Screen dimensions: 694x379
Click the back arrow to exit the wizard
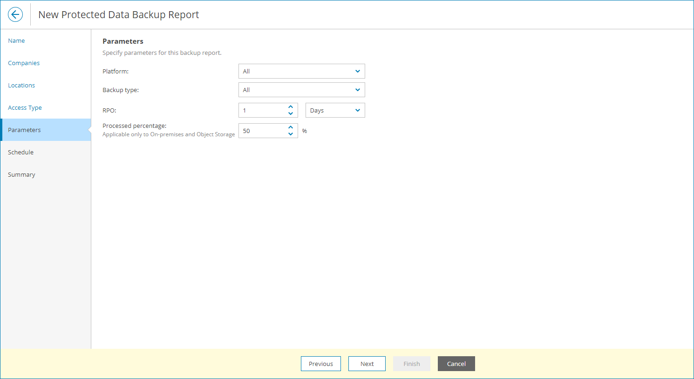click(15, 14)
